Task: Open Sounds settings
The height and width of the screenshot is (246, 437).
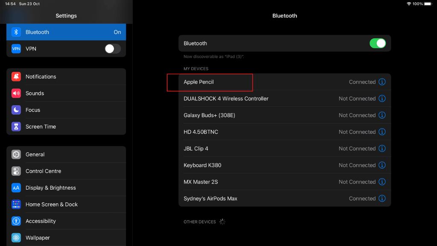Action: [x=66, y=93]
